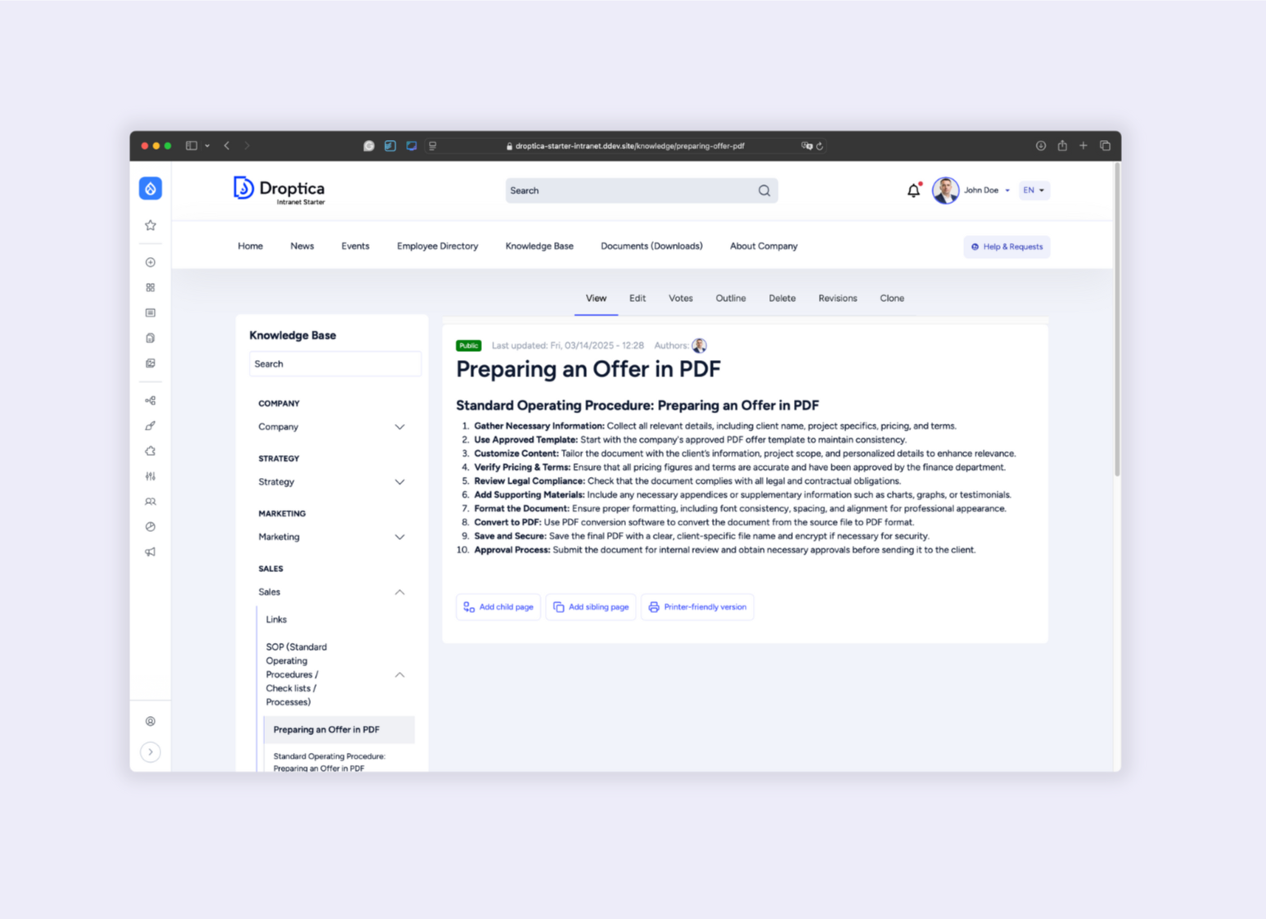Viewport: 1266px width, 919px height.
Task: Click the Add child page button
Action: click(x=498, y=606)
